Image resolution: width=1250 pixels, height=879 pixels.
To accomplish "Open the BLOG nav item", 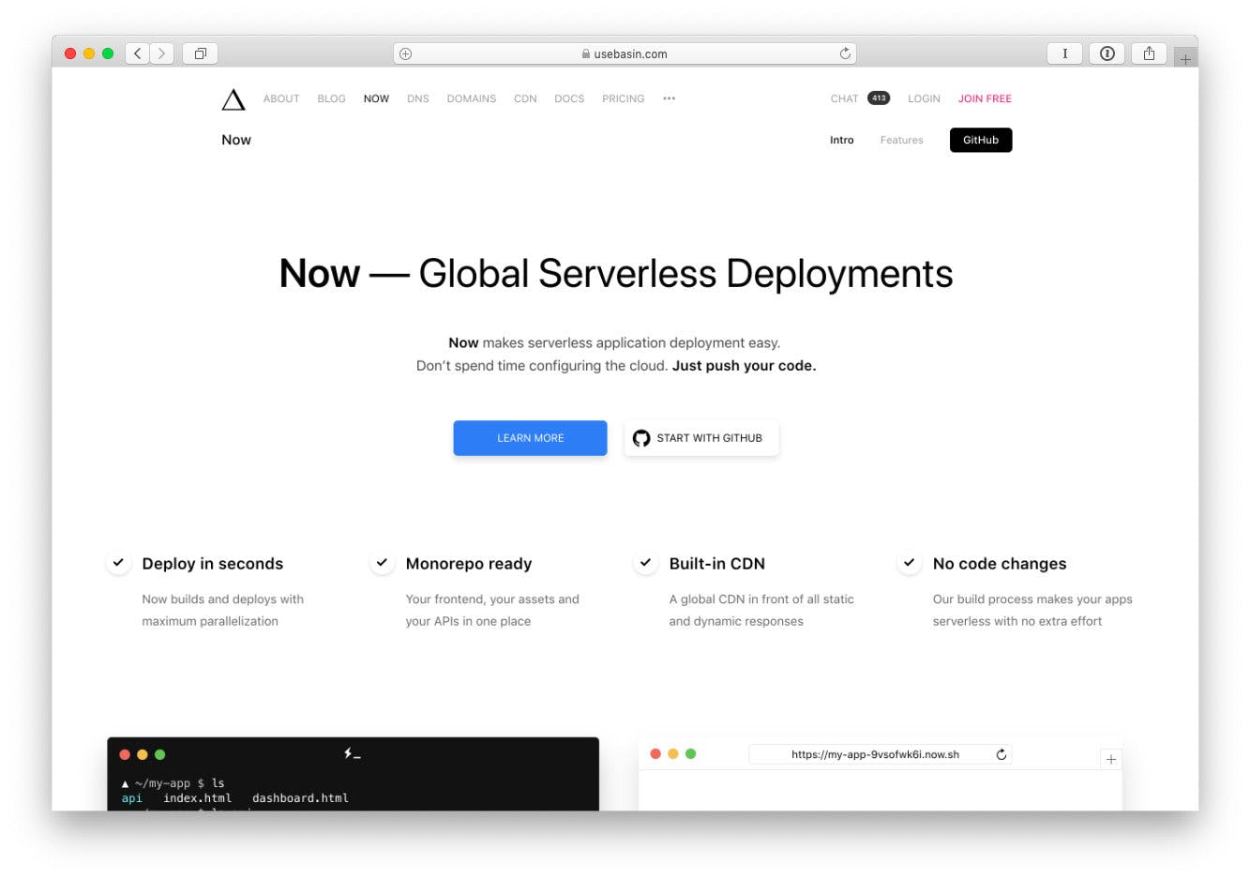I will pyautogui.click(x=331, y=99).
